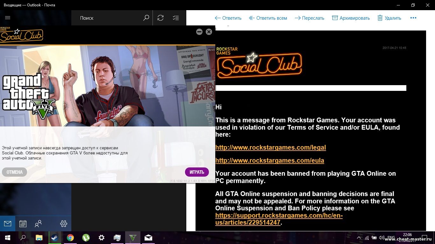The height and width of the screenshot is (244, 435).
Task: Open the volume tray icon
Action: [x=382, y=238]
